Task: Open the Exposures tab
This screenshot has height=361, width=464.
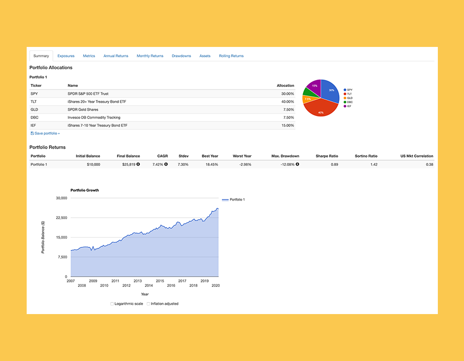Action: coord(66,56)
